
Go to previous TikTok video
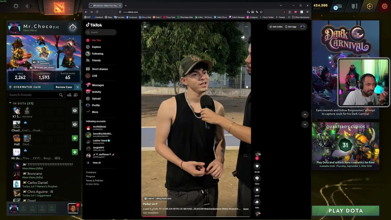click(305, 115)
